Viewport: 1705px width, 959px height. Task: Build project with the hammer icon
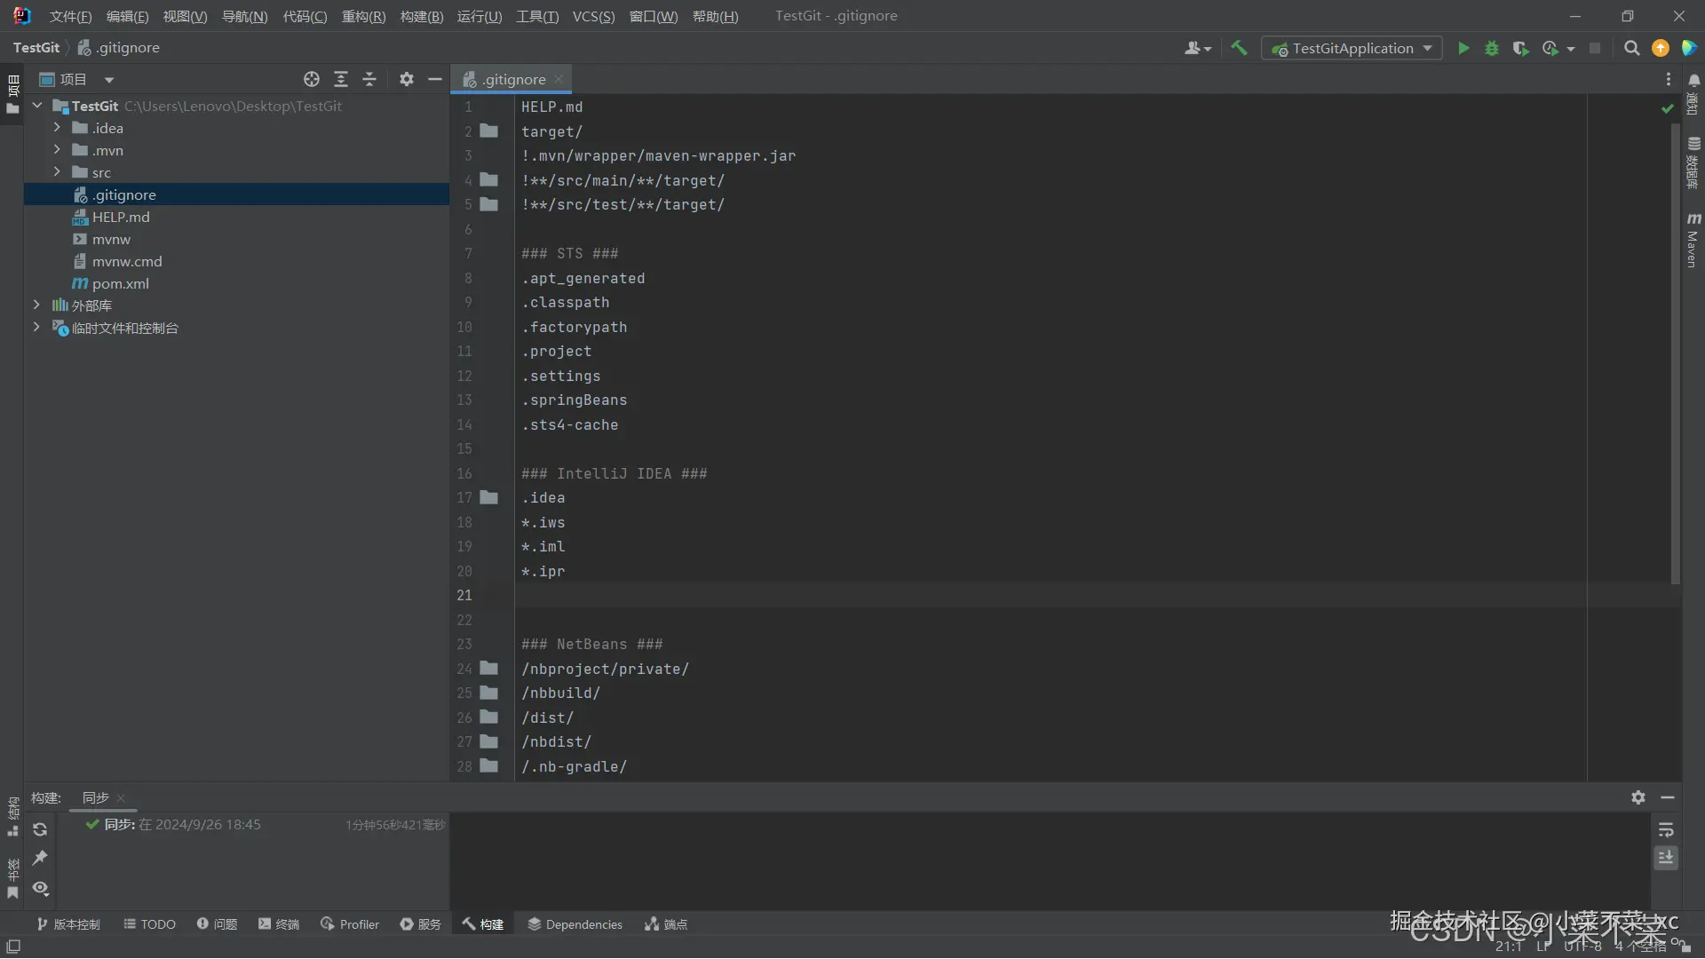click(1239, 49)
